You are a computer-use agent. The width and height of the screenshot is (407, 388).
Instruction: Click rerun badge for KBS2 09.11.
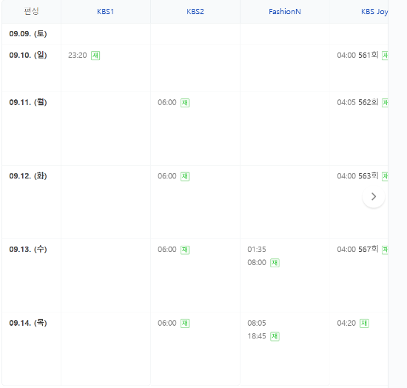[185, 103]
